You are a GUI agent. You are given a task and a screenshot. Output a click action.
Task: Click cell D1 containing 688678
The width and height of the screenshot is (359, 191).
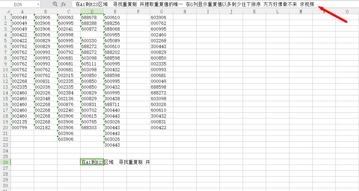pos(92,17)
